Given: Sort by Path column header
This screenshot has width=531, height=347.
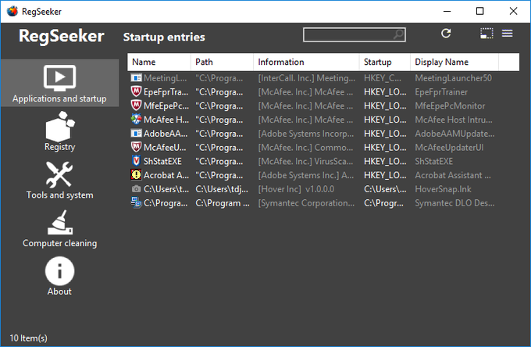Looking at the screenshot, I should pyautogui.click(x=222, y=62).
